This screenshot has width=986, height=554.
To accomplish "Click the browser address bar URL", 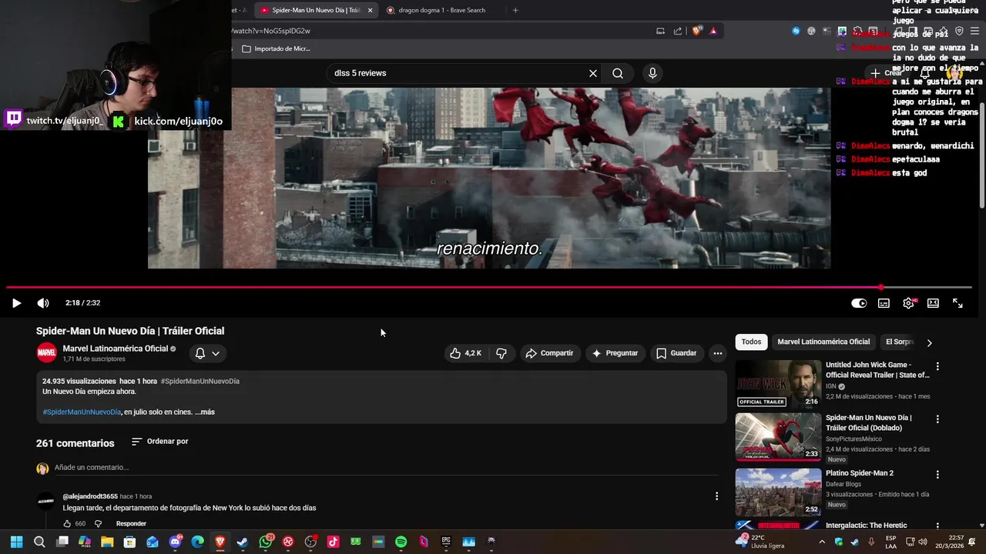I will (271, 31).
